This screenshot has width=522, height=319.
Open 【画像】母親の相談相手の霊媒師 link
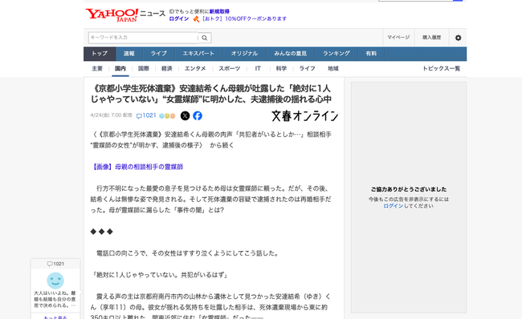[x=137, y=167]
